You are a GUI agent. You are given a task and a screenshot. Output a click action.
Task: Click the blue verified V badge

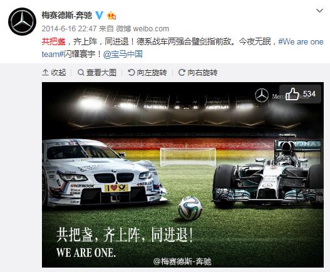(x=100, y=16)
